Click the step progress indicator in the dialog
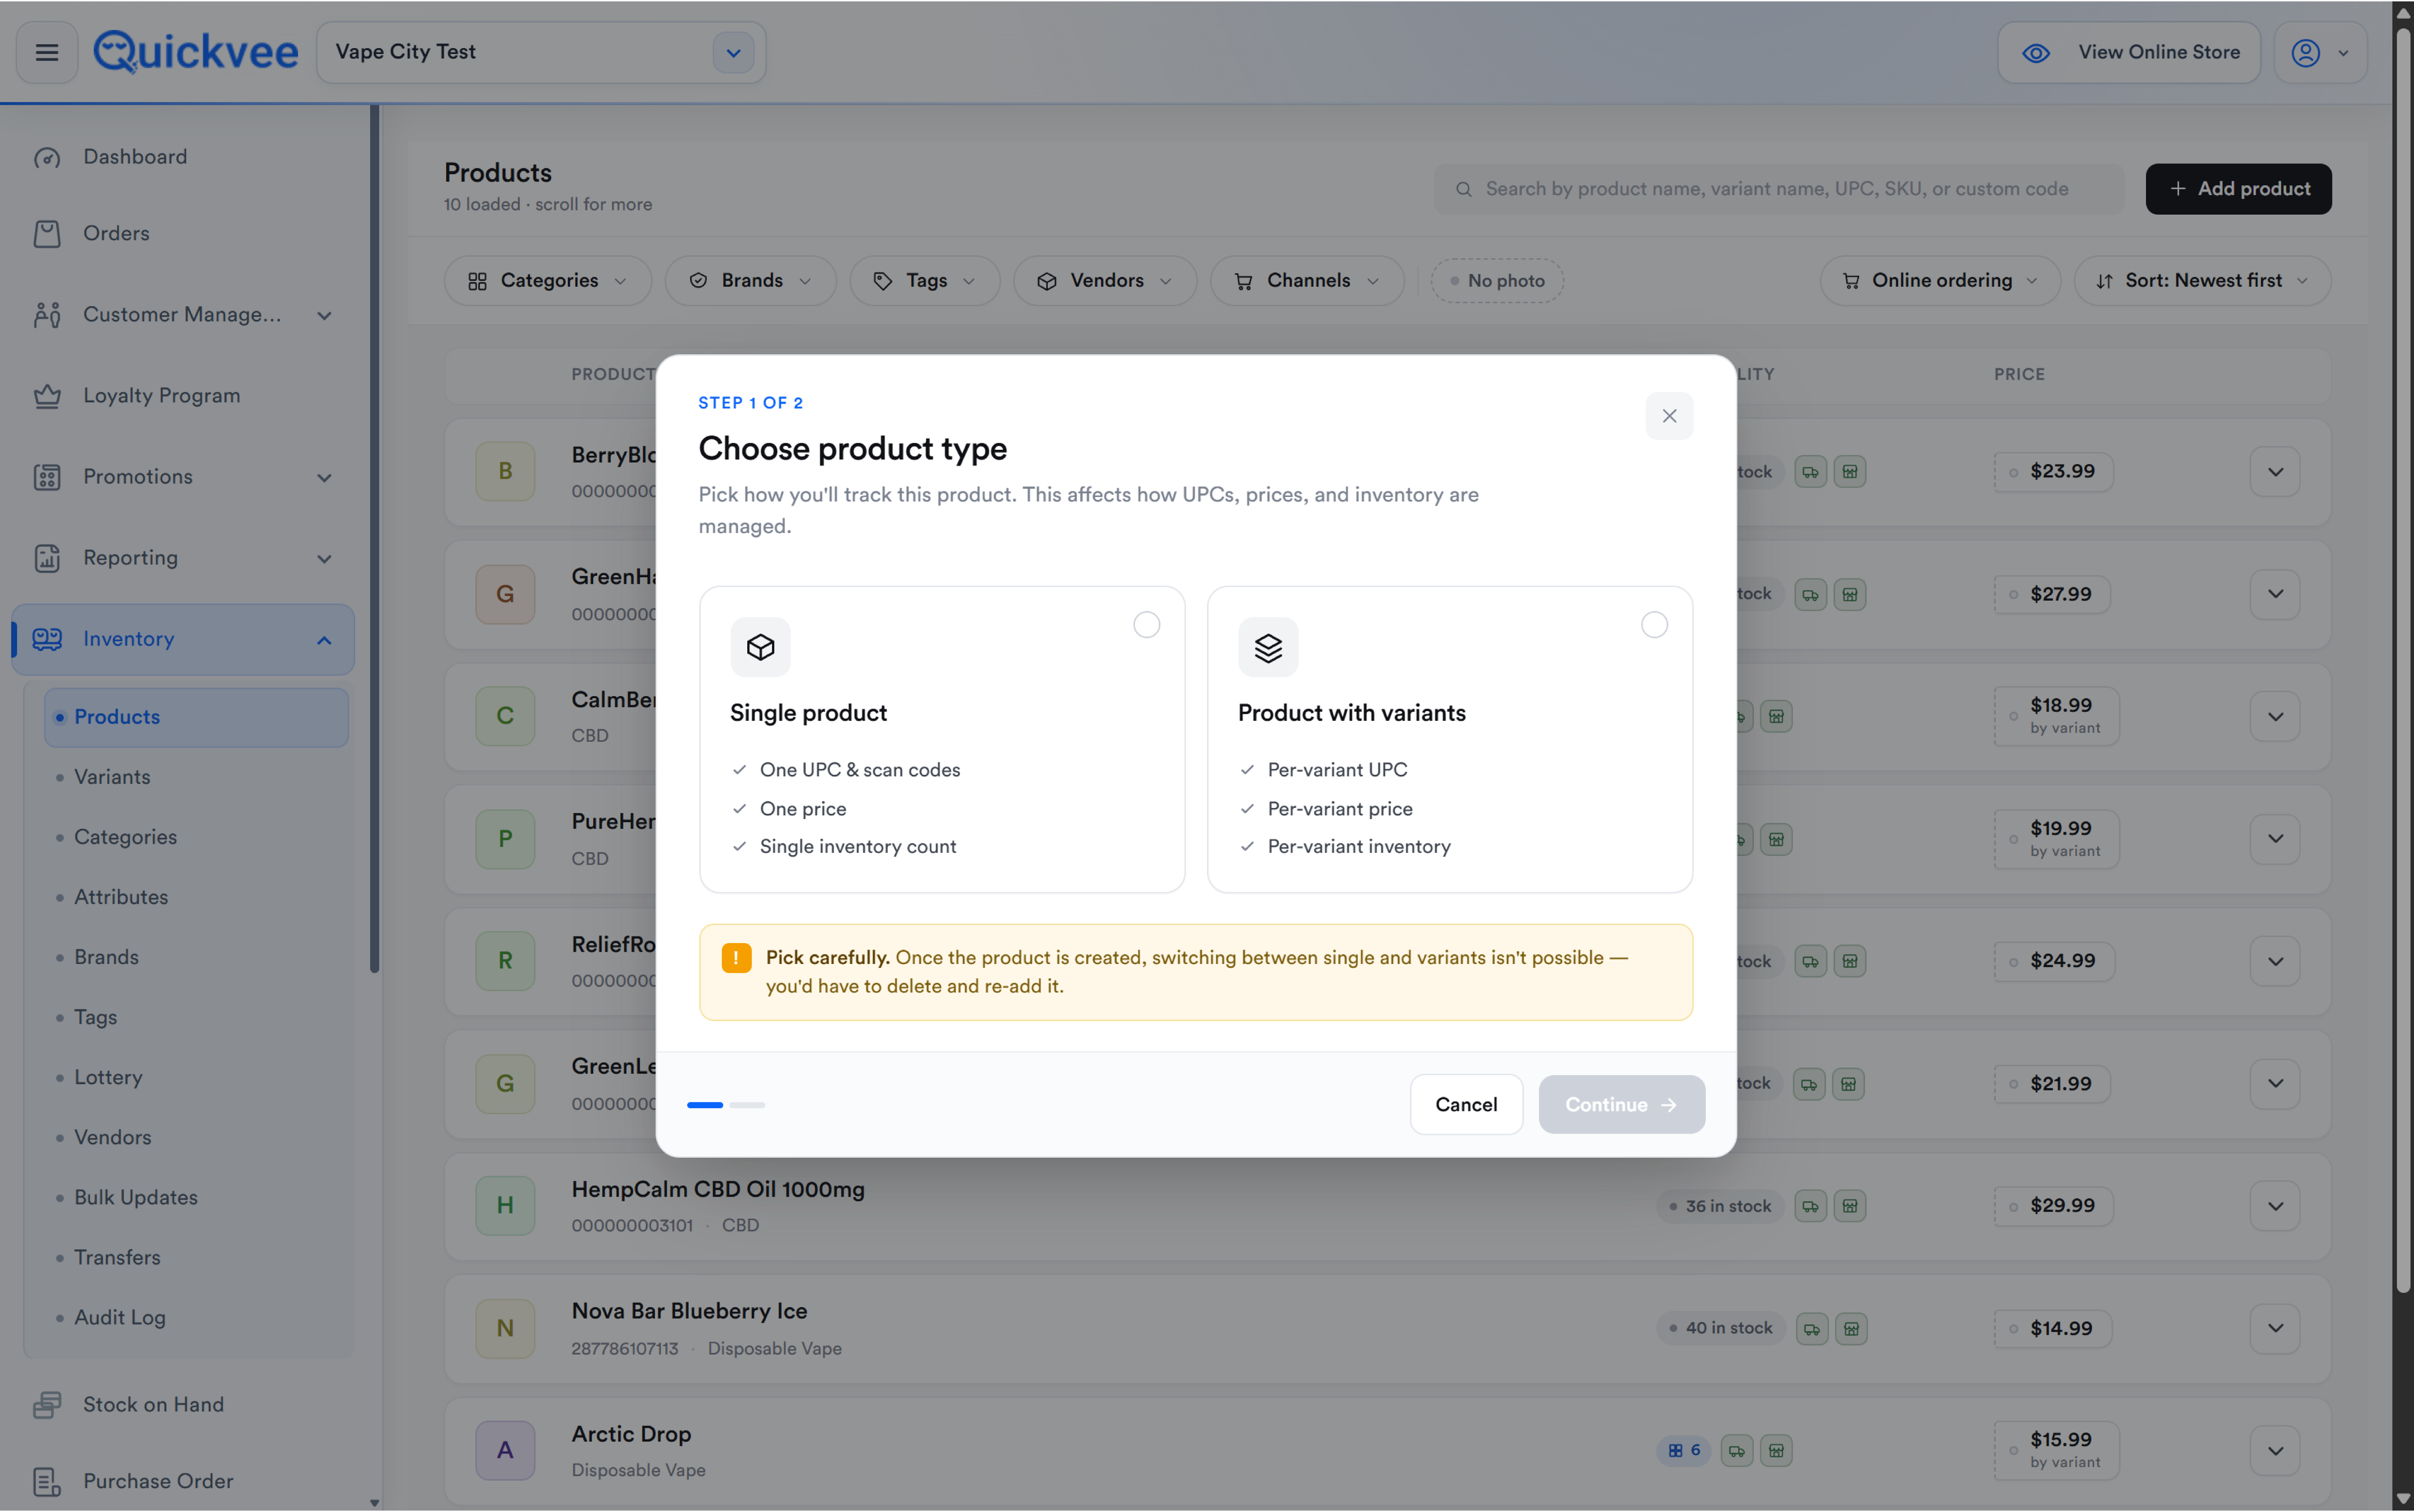This screenshot has width=2414, height=1512. (x=726, y=1105)
